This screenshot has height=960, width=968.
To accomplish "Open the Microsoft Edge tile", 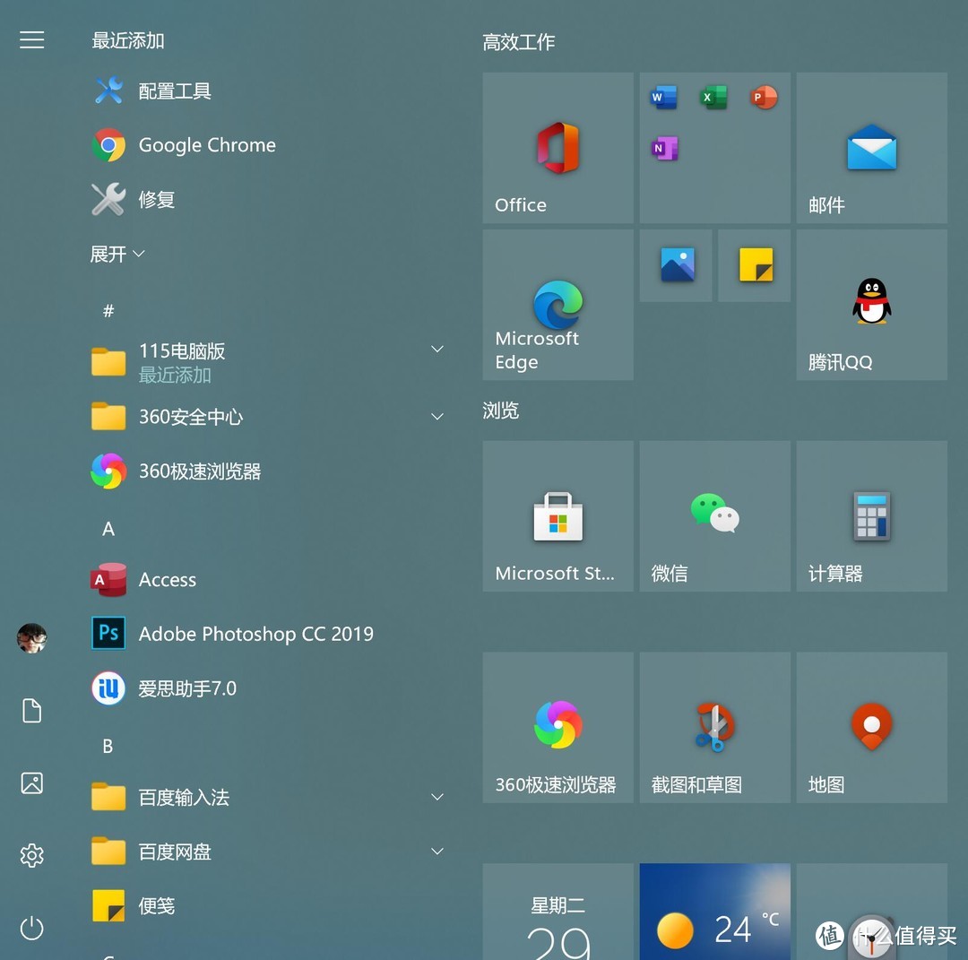I will coord(558,305).
